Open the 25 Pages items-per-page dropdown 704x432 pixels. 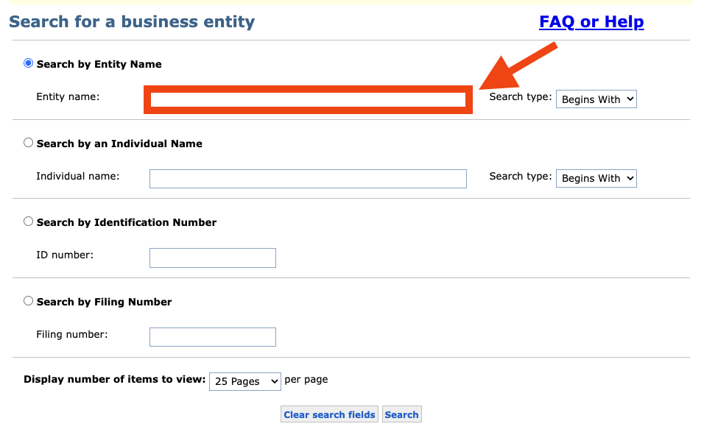click(245, 381)
